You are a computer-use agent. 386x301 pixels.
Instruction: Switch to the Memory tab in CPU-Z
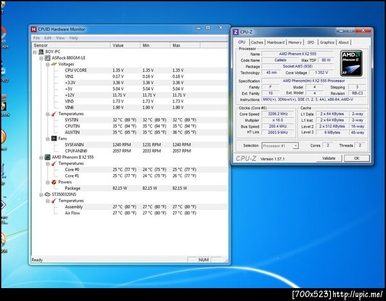click(x=295, y=43)
